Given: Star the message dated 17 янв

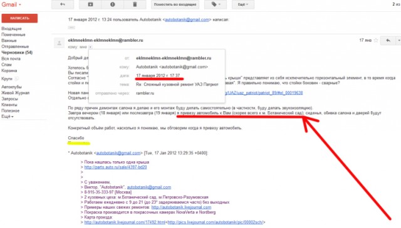Looking at the screenshot, I should (x=376, y=41).
